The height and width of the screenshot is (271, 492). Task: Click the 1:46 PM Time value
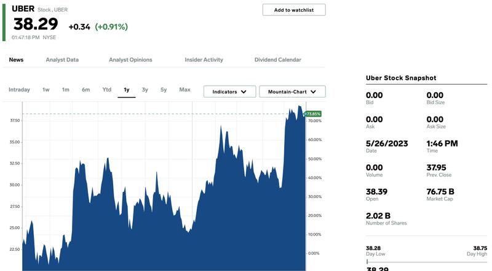click(442, 143)
